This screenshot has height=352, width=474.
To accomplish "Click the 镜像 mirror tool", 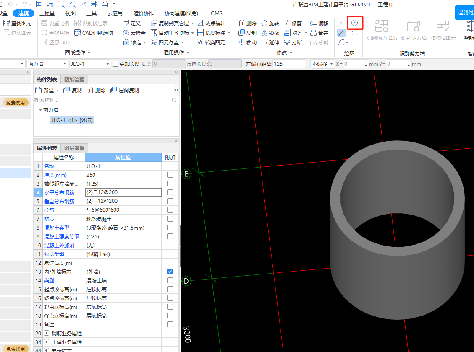I will coord(270,33).
